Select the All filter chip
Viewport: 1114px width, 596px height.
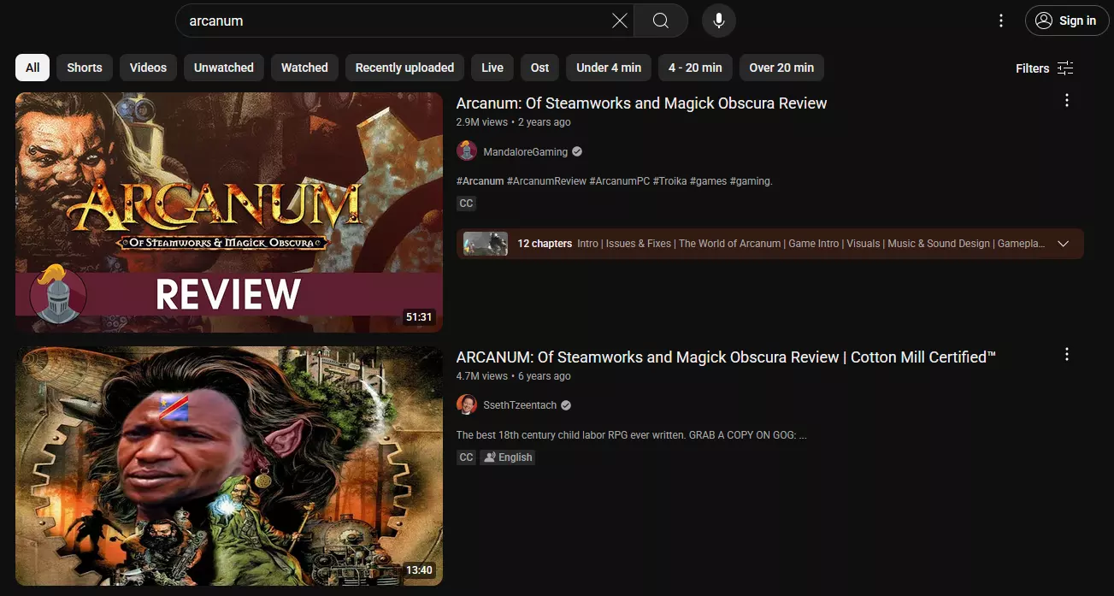coord(32,68)
